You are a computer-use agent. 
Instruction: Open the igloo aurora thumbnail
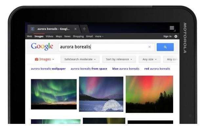coord(101,94)
